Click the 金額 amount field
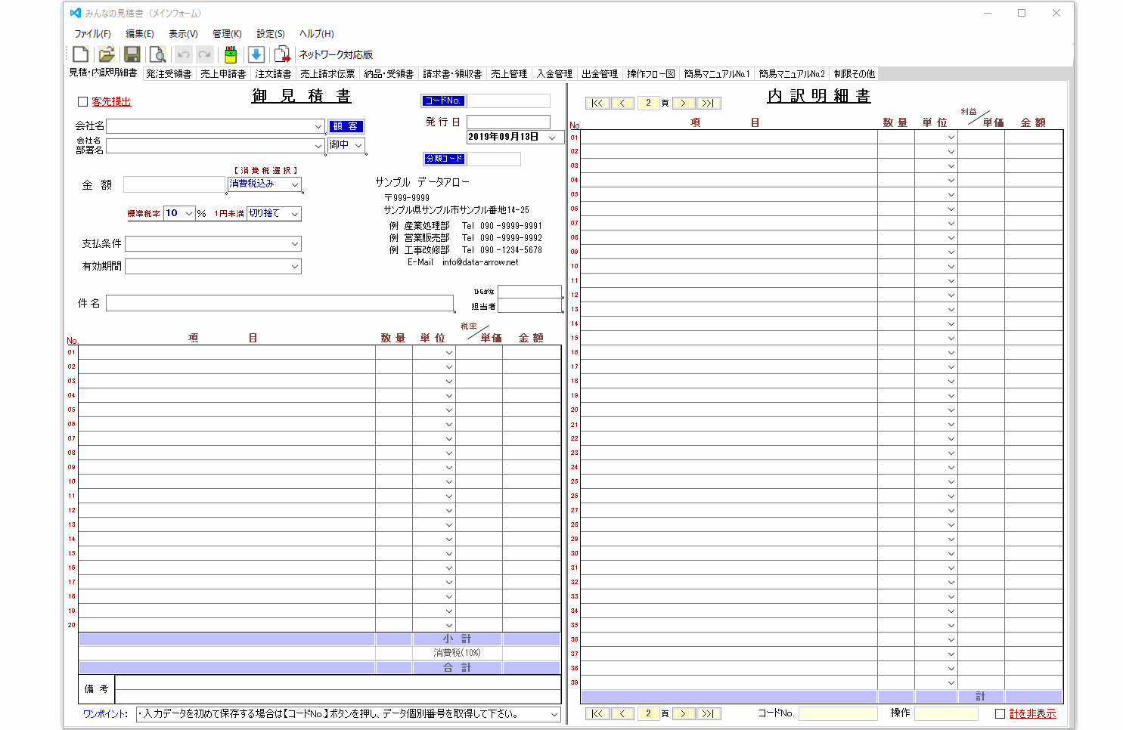This screenshot has height=730, width=1123. click(174, 184)
